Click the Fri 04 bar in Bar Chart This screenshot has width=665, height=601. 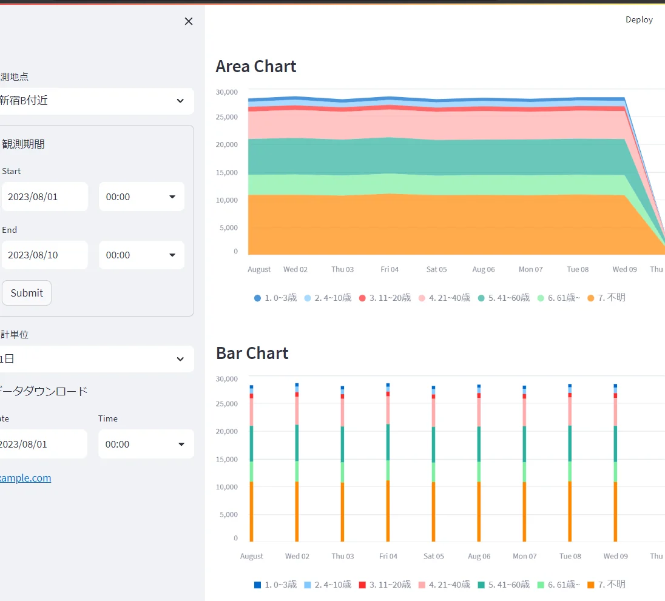coord(388,462)
